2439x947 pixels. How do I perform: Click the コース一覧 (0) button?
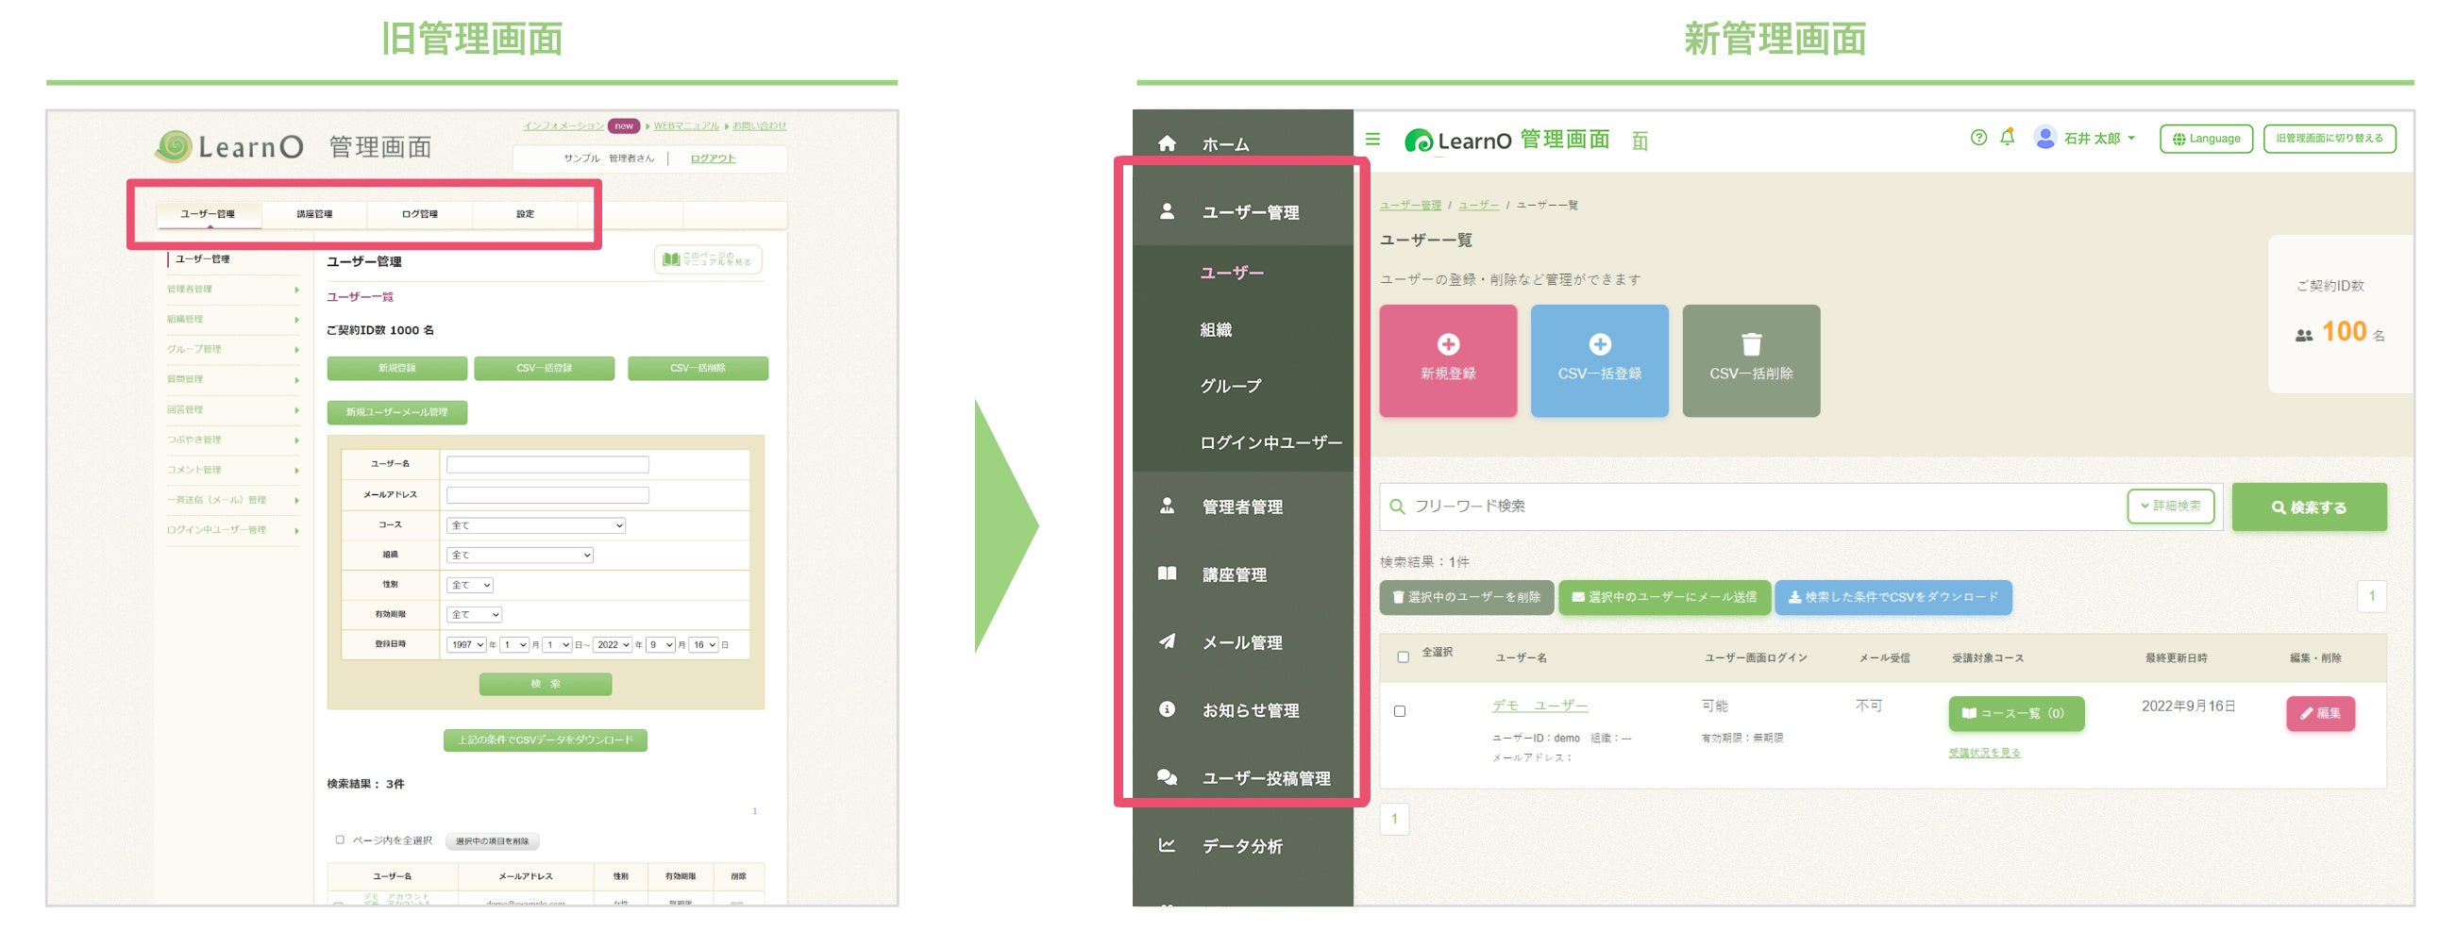(2016, 713)
